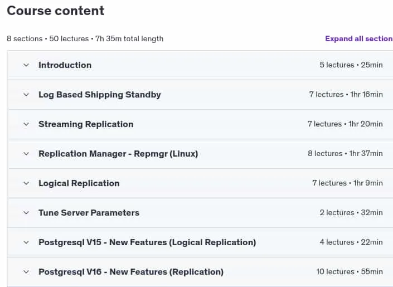Click Expand all sections link

click(x=359, y=38)
